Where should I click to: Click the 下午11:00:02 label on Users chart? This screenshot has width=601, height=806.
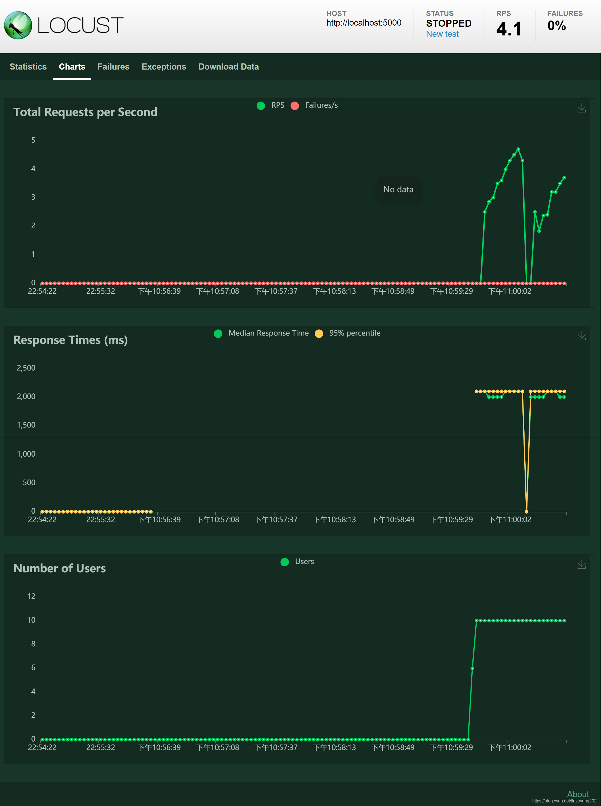point(510,747)
